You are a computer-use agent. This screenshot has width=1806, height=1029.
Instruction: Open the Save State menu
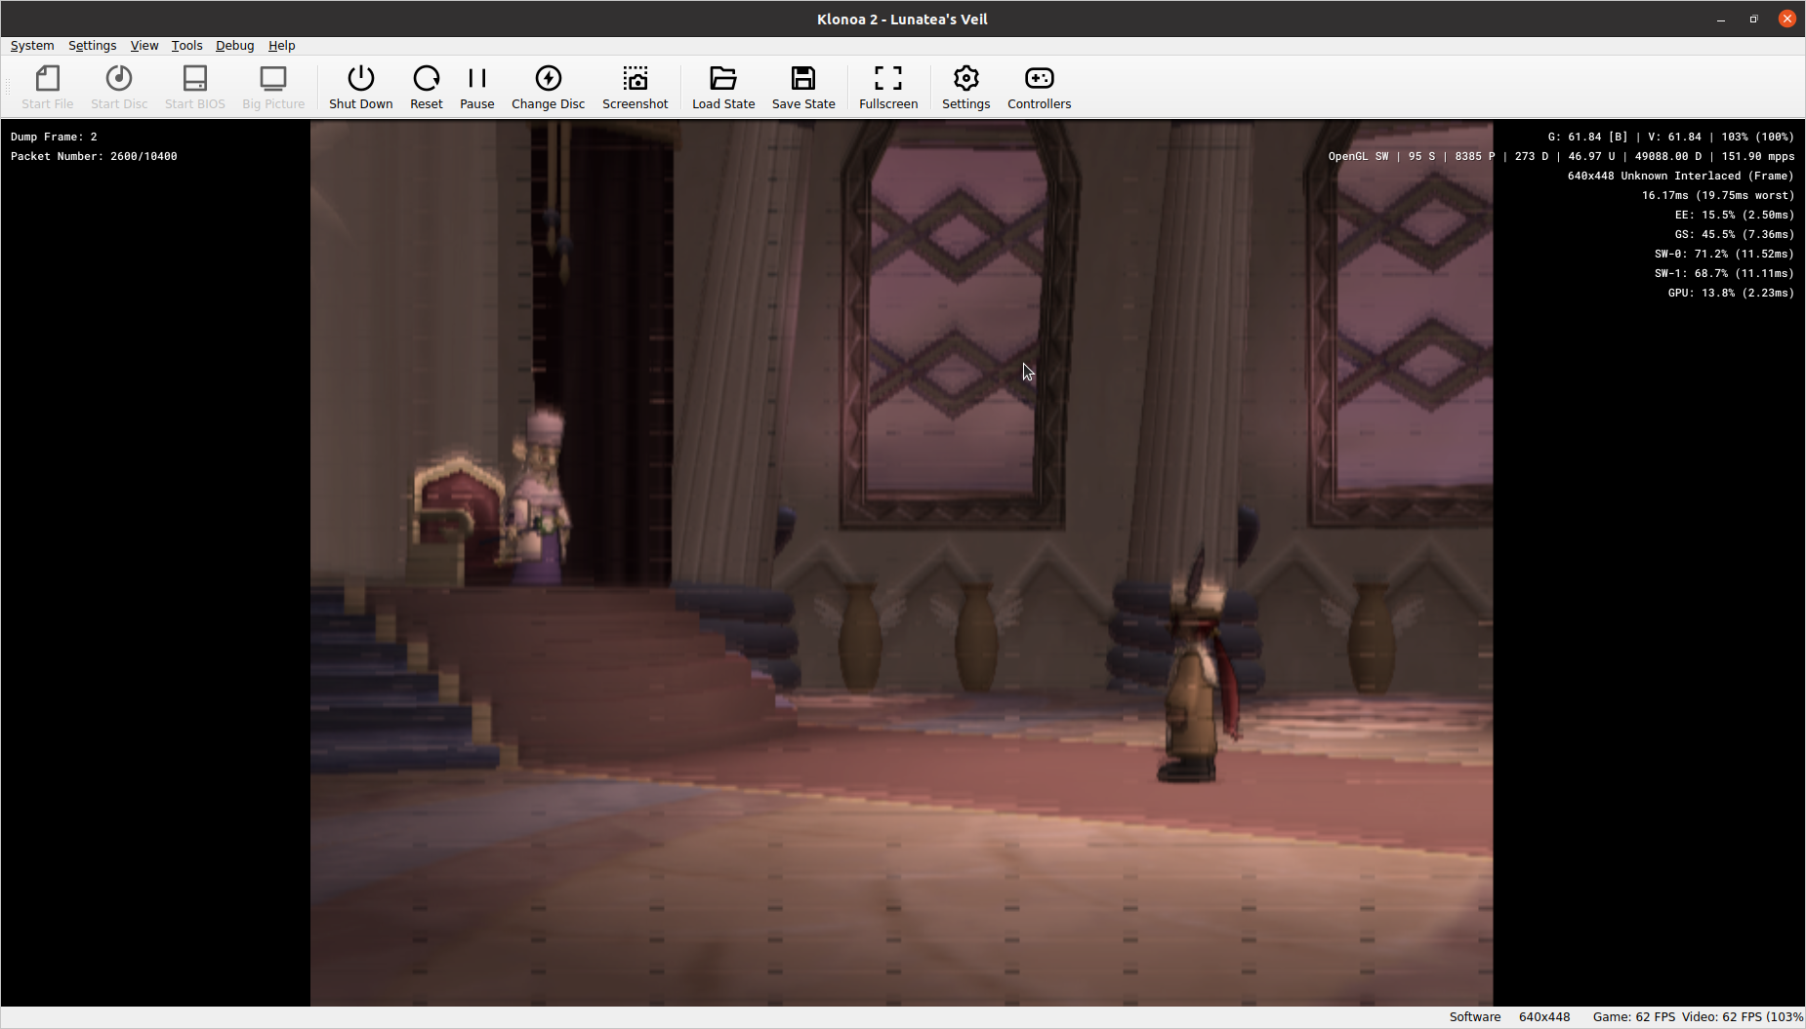pyautogui.click(x=803, y=88)
